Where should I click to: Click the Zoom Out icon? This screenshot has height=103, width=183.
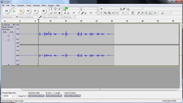[x=142, y=13]
